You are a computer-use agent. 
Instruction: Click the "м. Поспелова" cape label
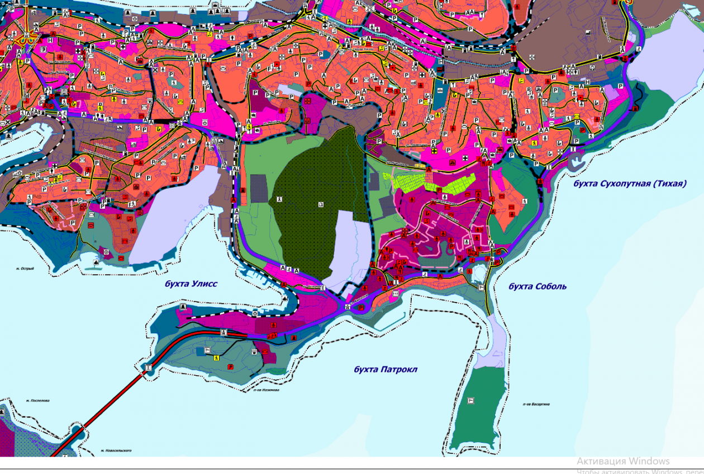click(38, 400)
